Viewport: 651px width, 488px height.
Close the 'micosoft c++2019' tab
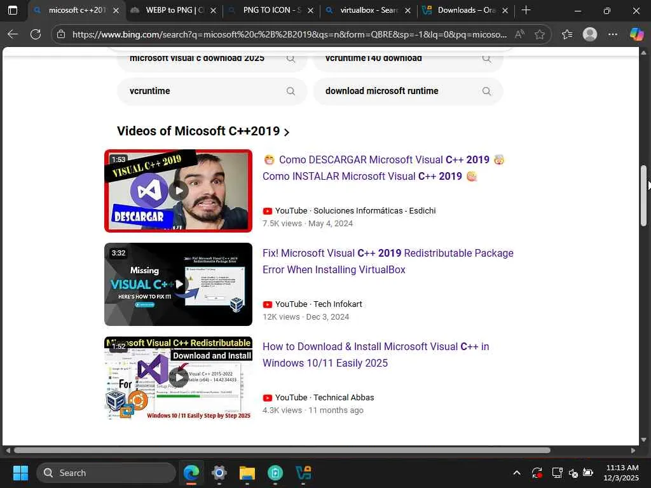(x=116, y=10)
